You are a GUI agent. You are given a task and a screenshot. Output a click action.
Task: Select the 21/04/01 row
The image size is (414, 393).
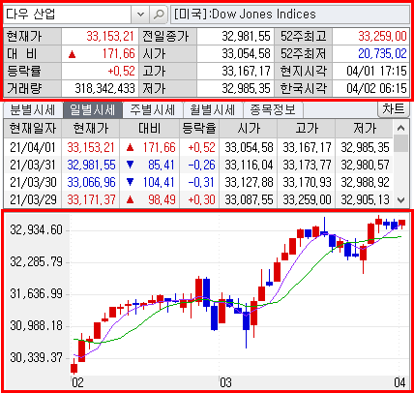pyautogui.click(x=198, y=147)
